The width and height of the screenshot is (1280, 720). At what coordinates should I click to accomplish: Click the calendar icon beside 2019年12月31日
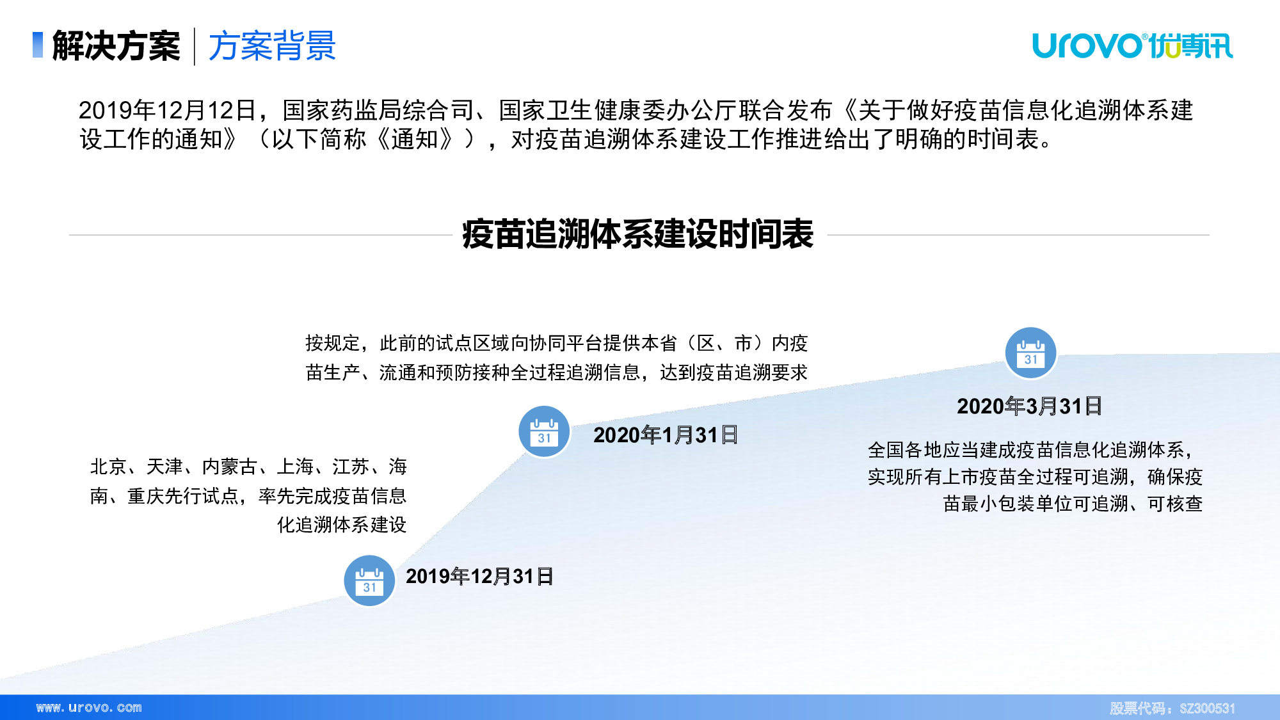[x=369, y=580]
